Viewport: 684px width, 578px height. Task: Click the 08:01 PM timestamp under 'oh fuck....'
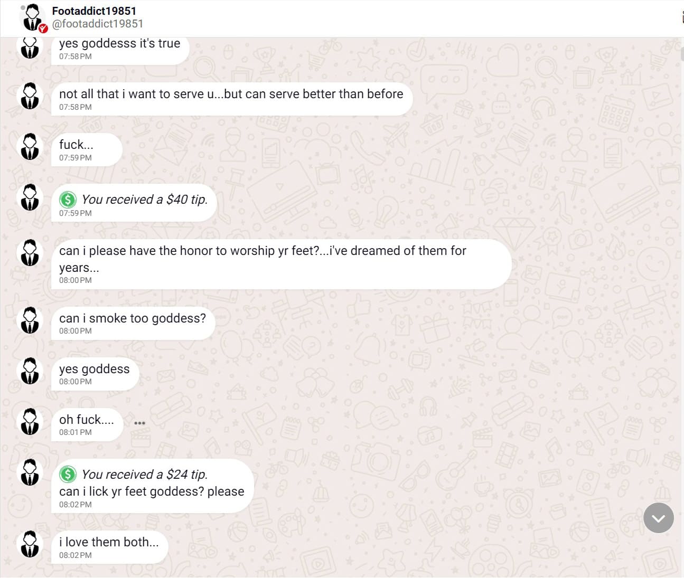[76, 432]
